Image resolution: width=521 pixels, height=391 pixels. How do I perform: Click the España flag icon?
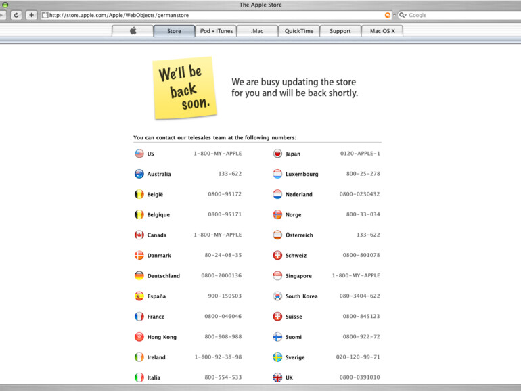[x=139, y=296]
